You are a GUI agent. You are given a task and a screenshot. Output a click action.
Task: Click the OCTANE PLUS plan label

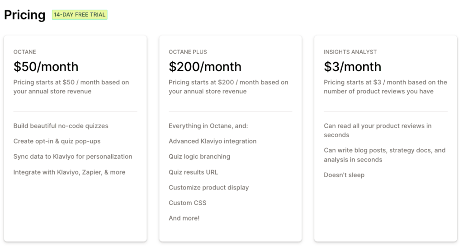(x=188, y=52)
